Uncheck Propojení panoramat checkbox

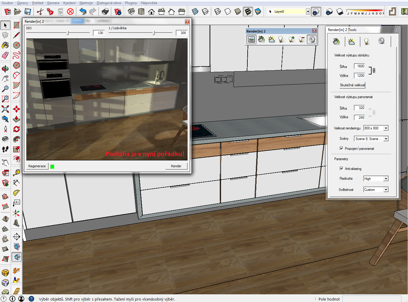click(x=341, y=149)
